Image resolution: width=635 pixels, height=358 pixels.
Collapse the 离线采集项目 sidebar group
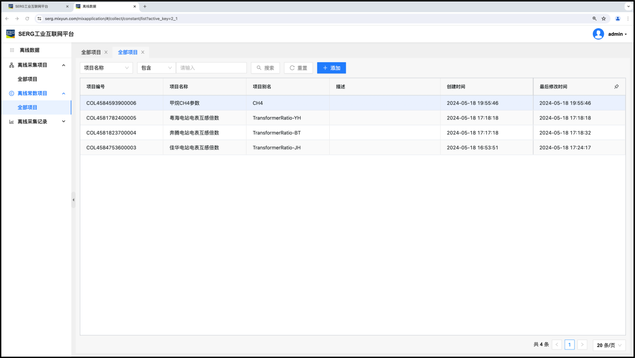[63, 65]
